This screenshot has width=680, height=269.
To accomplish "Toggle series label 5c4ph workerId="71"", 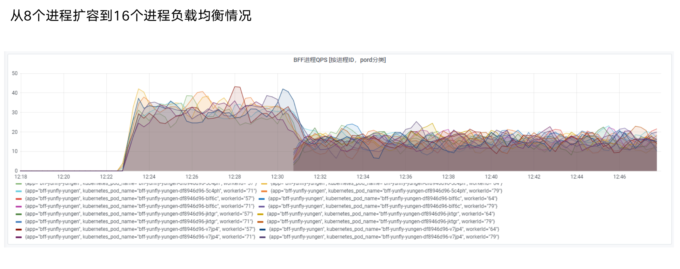I will pos(141,191).
